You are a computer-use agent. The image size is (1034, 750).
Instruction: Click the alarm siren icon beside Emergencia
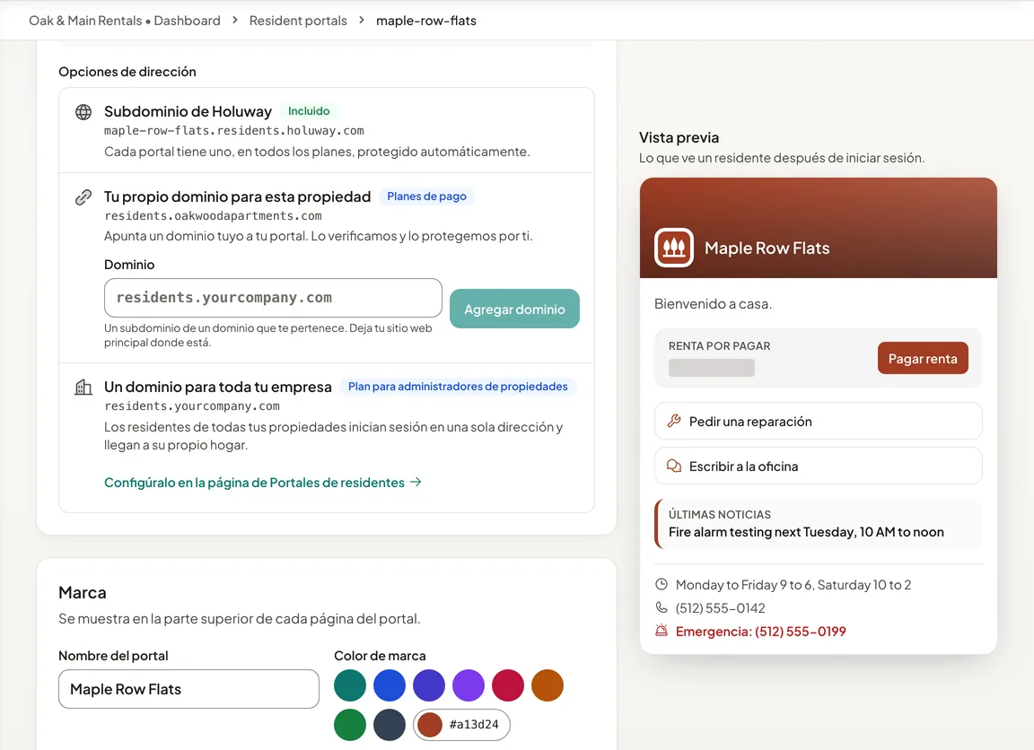(662, 631)
